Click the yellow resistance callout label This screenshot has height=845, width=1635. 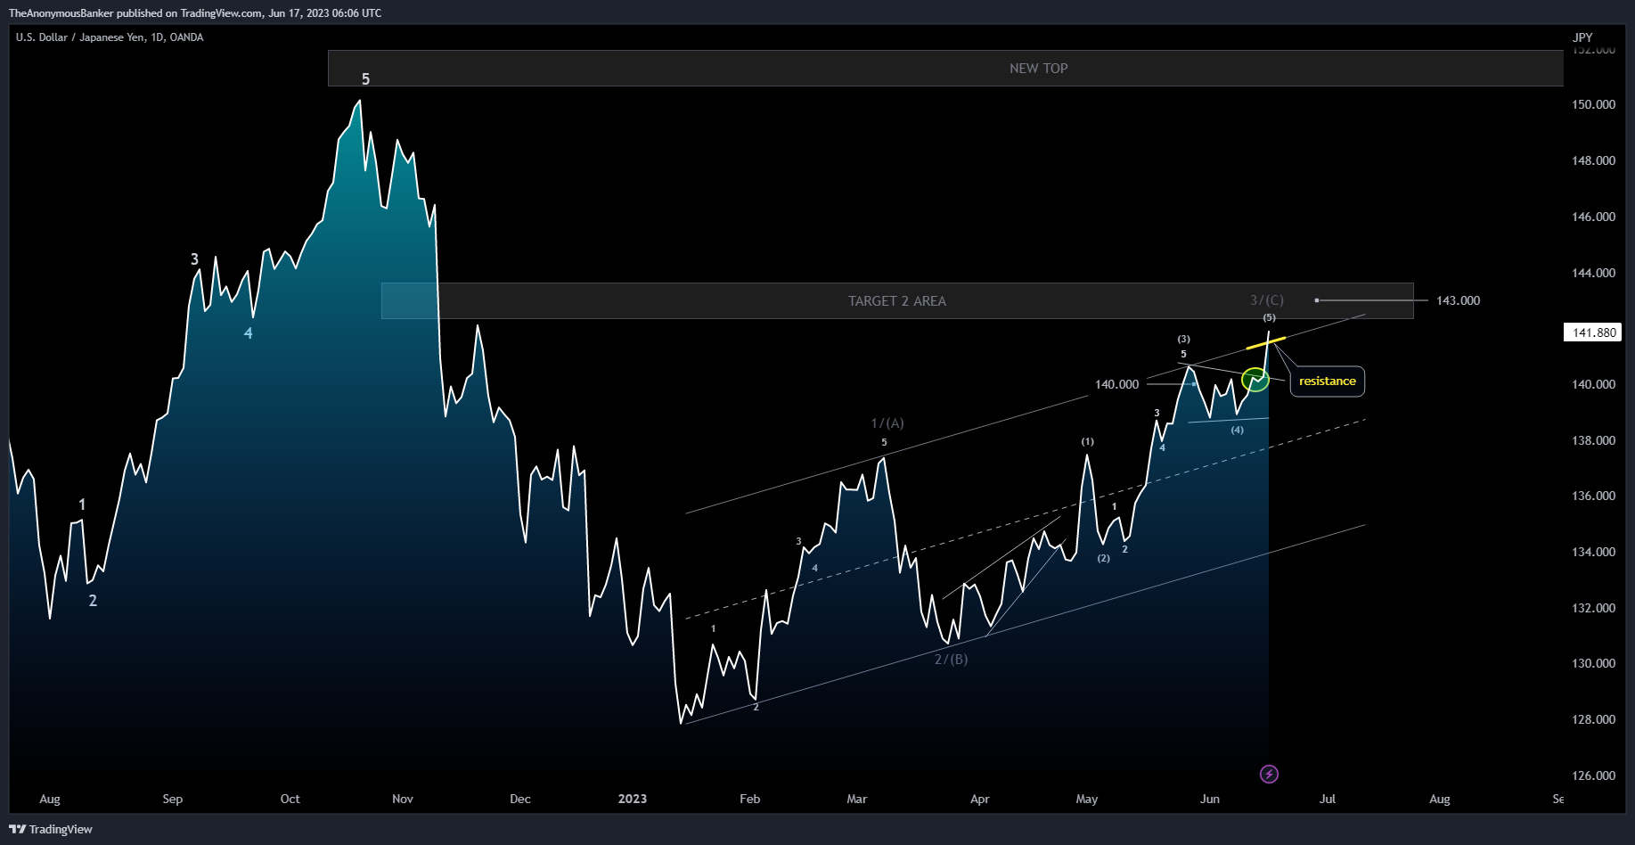click(x=1327, y=381)
